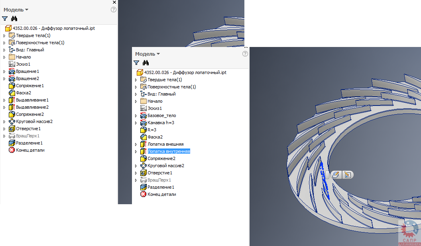Expand Вид: Главный in left tree
421x246 pixels.
[x=4, y=50]
